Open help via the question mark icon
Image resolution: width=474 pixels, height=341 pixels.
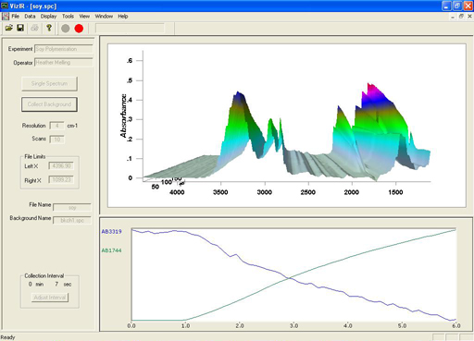[49, 28]
